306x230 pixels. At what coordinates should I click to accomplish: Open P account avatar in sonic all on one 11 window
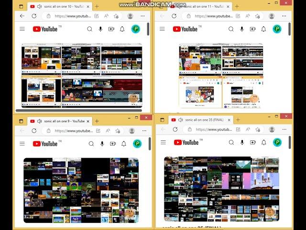[277, 29]
